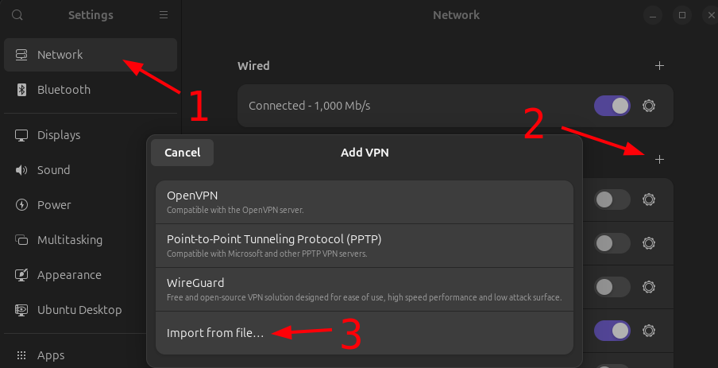Open gear settings for the enabled VPN
The height and width of the screenshot is (368, 718).
tap(649, 330)
